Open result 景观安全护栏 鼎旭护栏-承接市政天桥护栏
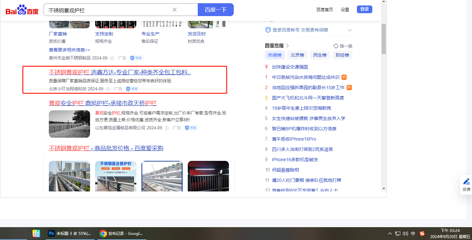472x240 pixels. 103,103
